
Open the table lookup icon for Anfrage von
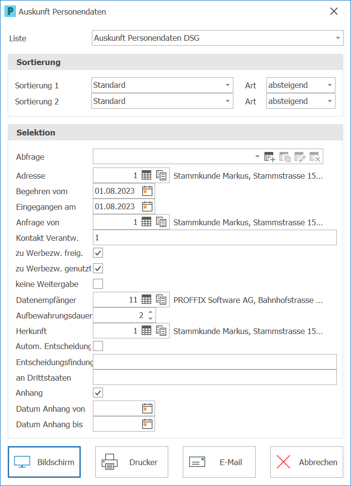146,222
